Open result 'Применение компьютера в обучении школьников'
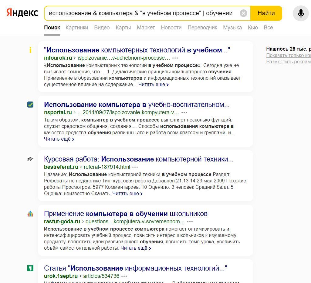 point(126,214)
